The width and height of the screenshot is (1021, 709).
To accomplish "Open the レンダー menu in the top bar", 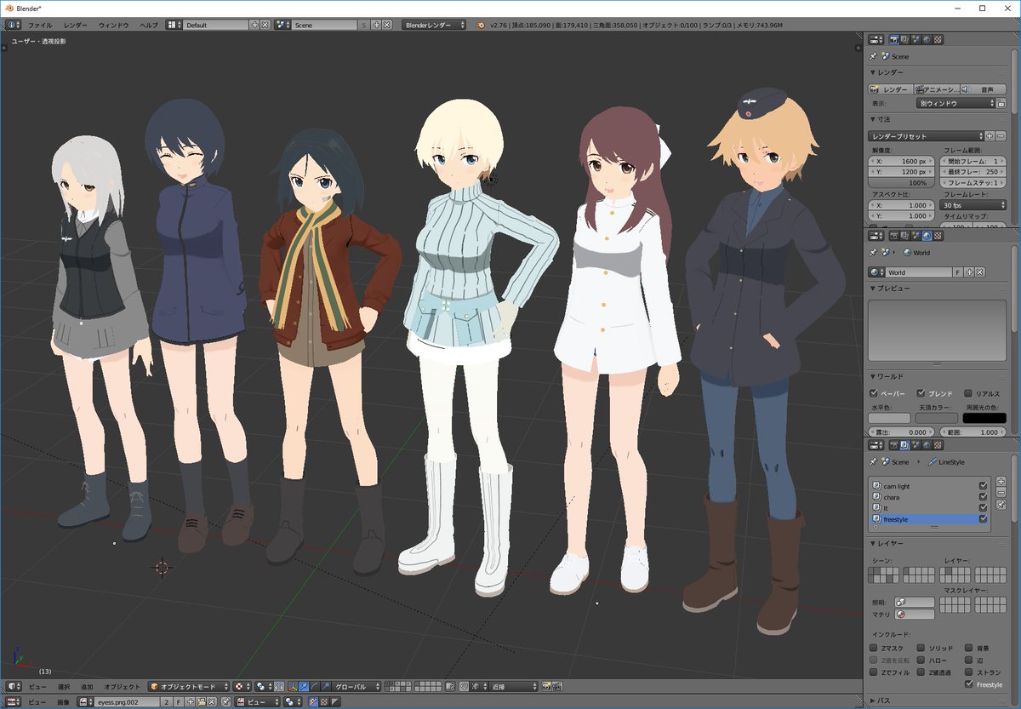I will [75, 26].
